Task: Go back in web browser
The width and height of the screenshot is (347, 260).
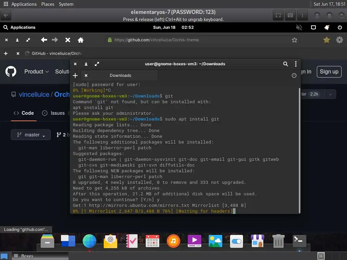Action: click(44, 40)
